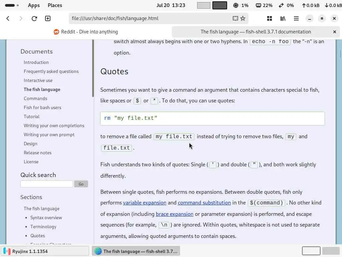Jump to Quotes section in sidebar
The height and width of the screenshot is (257, 342).
pos(38,236)
